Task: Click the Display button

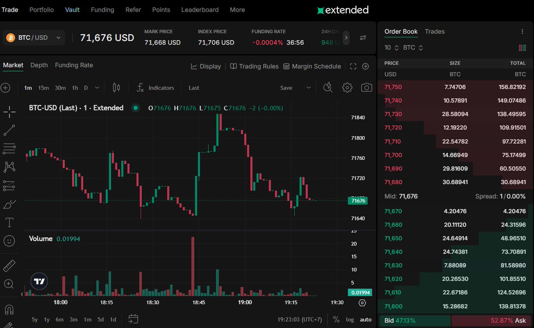Action: (x=206, y=66)
